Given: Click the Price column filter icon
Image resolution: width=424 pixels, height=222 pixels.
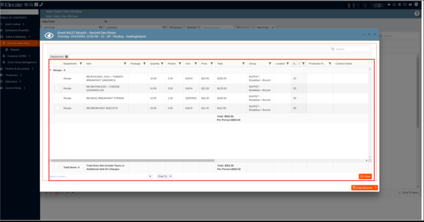Looking at the screenshot, I should click(212, 64).
